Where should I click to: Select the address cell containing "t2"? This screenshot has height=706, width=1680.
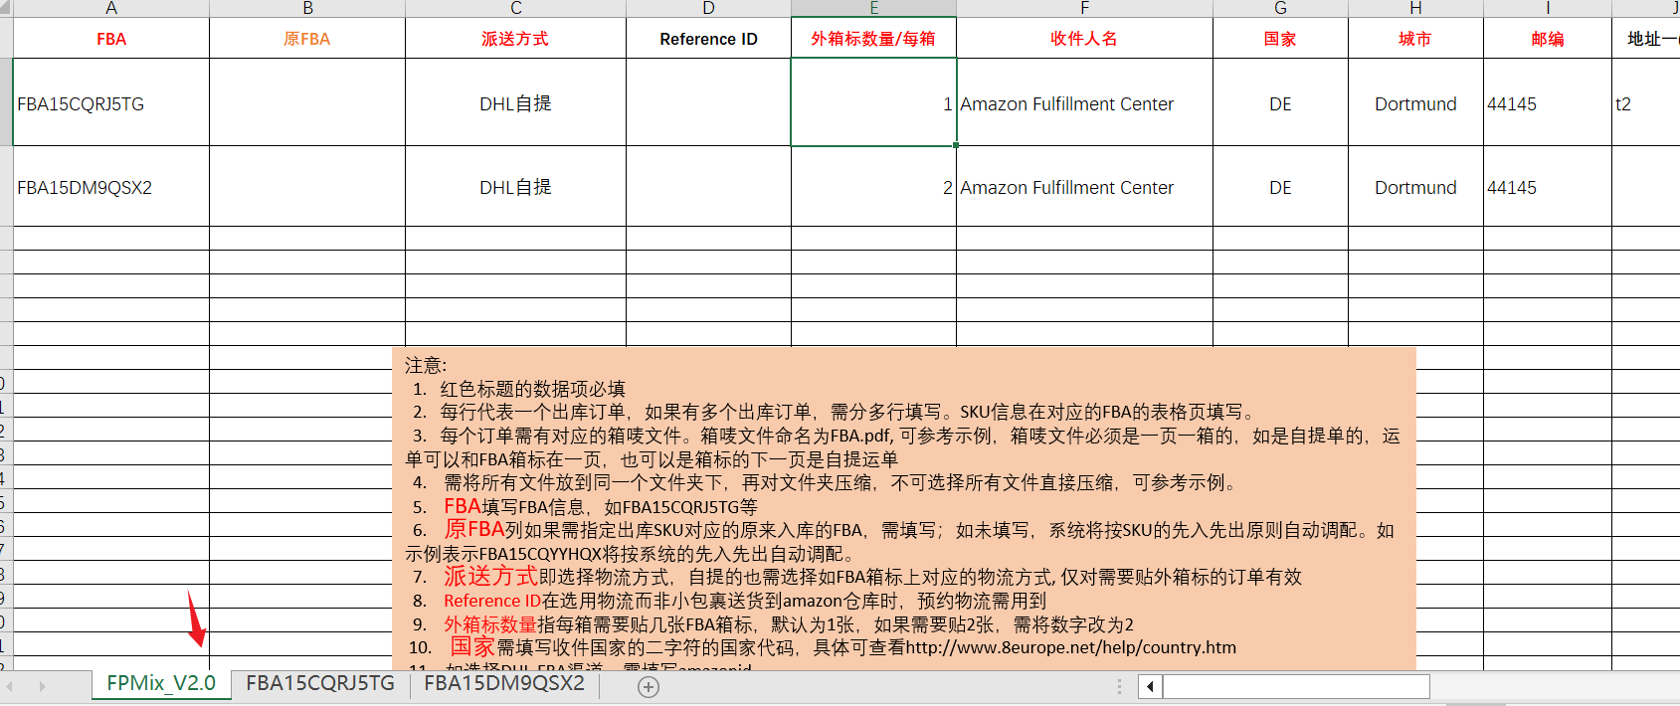click(1646, 102)
